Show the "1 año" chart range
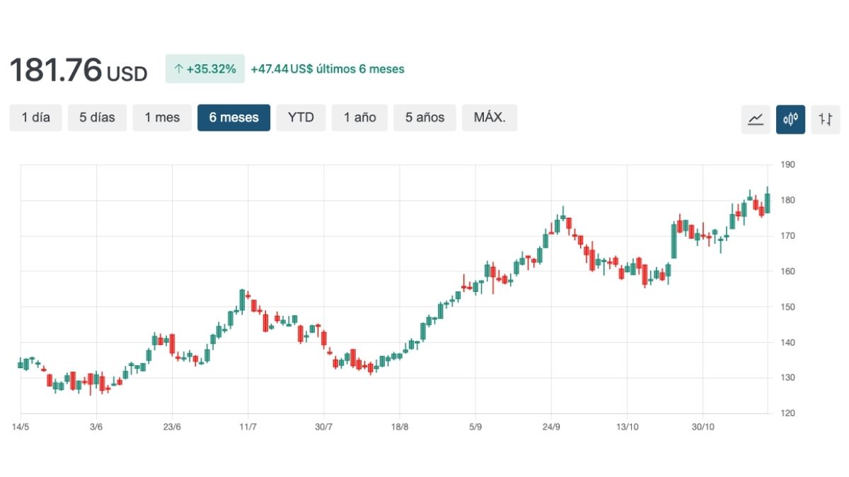 359,118
